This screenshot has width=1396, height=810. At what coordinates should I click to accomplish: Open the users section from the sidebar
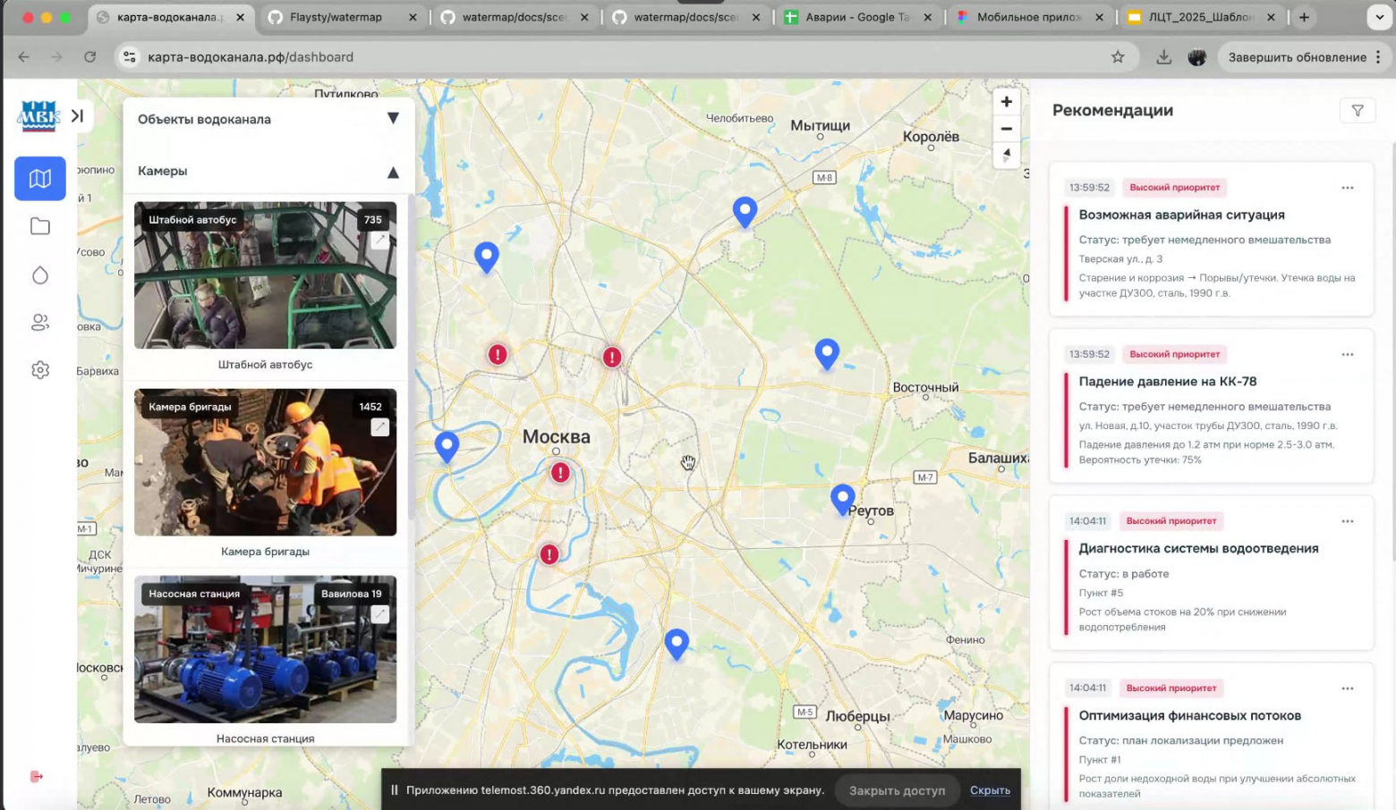[x=39, y=322]
